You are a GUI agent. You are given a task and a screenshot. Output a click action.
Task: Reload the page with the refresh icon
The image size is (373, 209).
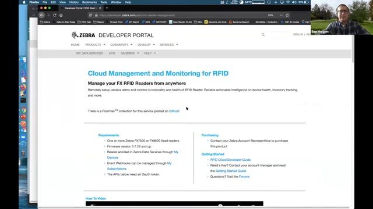[55, 15]
